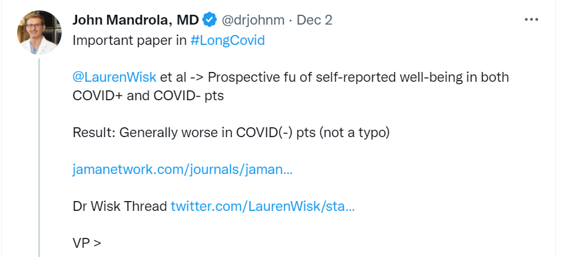Viewport: 562px width, 257px height.
Task: Open John Mandrola's profile picture
Action: [x=39, y=32]
